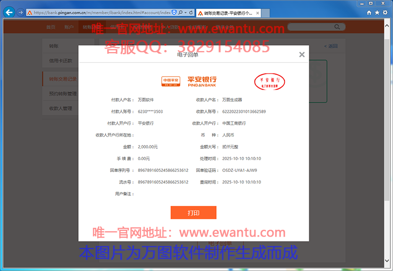Click payer account 6230****3503

tap(150, 111)
